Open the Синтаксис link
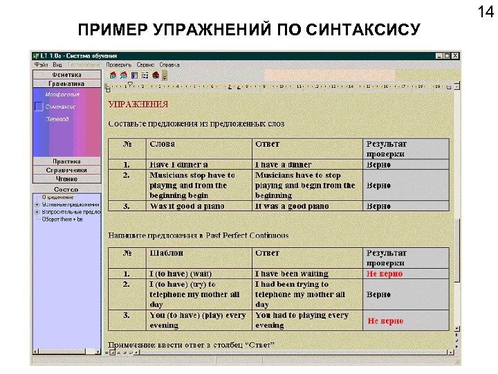Image resolution: width=498 pixels, height=374 pixels. coord(60,107)
